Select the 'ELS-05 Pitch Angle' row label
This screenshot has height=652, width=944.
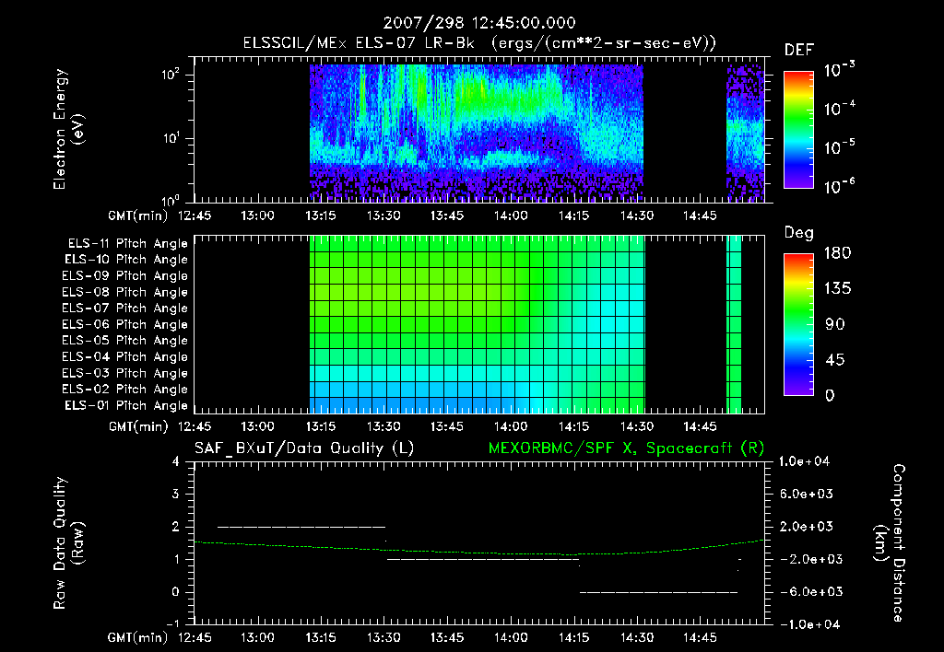[125, 341]
